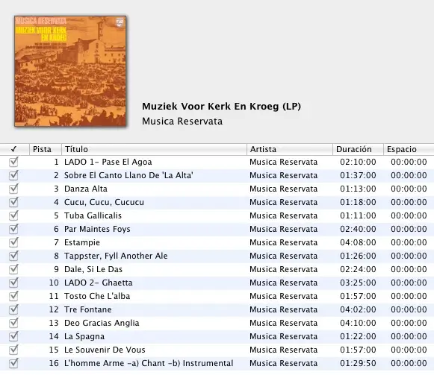Click the Espacio column header
The image size is (434, 375).
(x=409, y=149)
